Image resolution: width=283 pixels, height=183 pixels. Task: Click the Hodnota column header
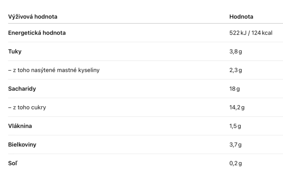coord(241,16)
